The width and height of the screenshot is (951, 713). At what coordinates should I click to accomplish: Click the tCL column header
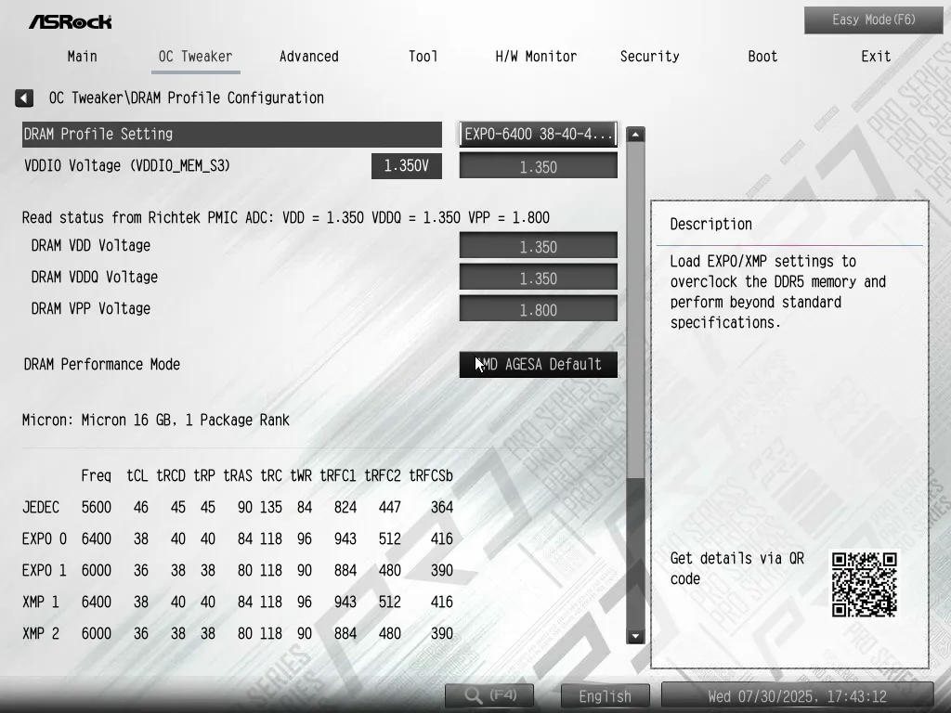point(137,476)
